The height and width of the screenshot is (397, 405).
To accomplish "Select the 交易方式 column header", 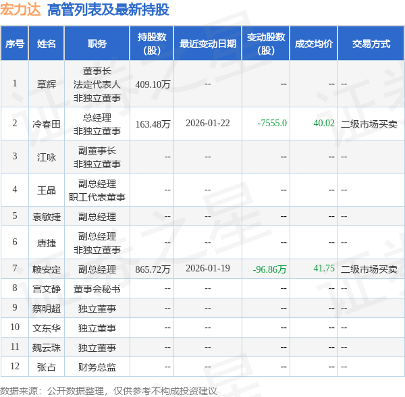I will (x=371, y=43).
